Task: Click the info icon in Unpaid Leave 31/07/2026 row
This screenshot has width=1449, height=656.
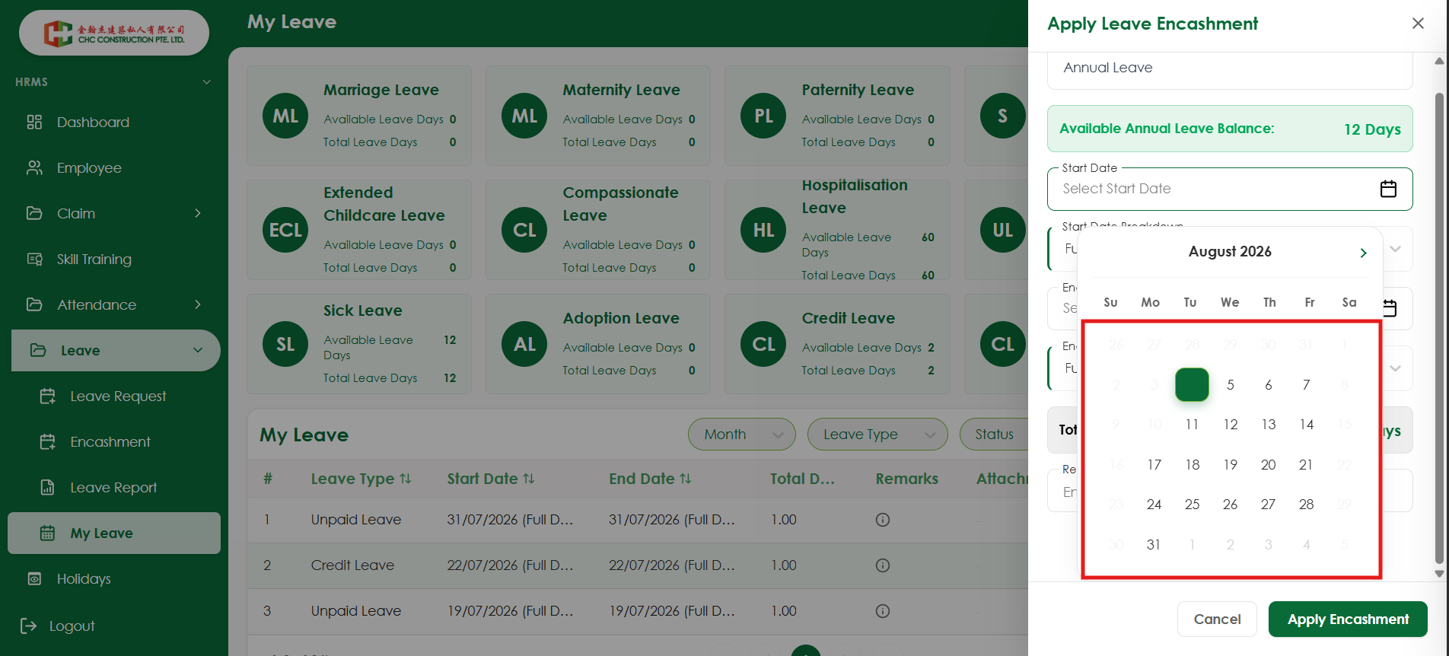Action: tap(883, 520)
